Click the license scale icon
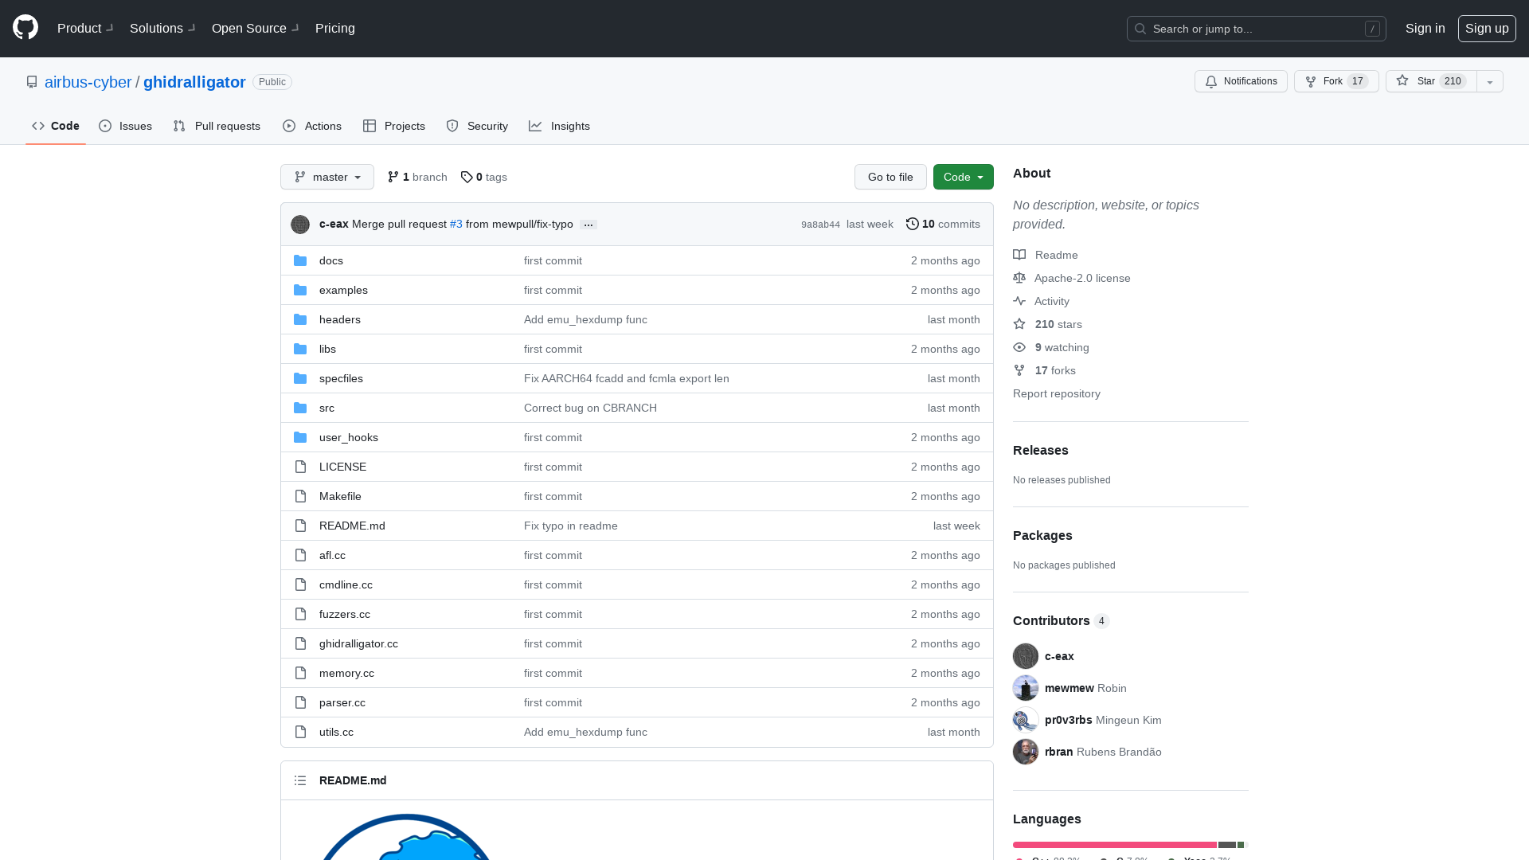 [x=1019, y=278]
